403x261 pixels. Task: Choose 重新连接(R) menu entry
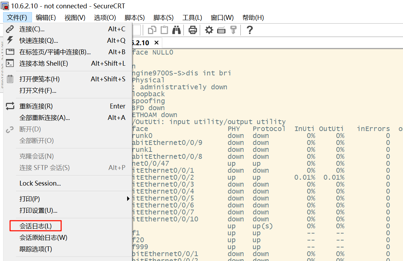tap(36, 106)
